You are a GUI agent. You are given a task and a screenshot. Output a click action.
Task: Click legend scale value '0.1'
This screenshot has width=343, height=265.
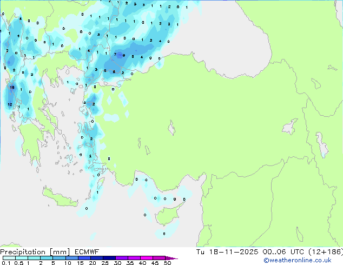tap(6, 263)
